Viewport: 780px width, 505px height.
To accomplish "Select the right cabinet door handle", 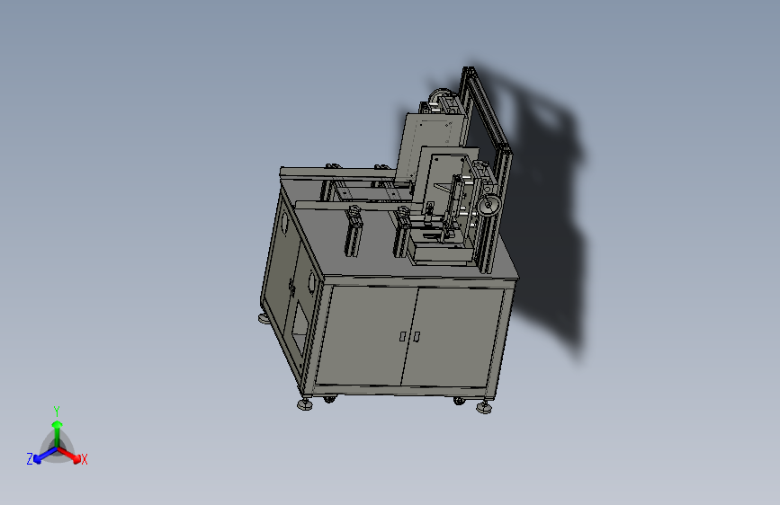I will [417, 336].
